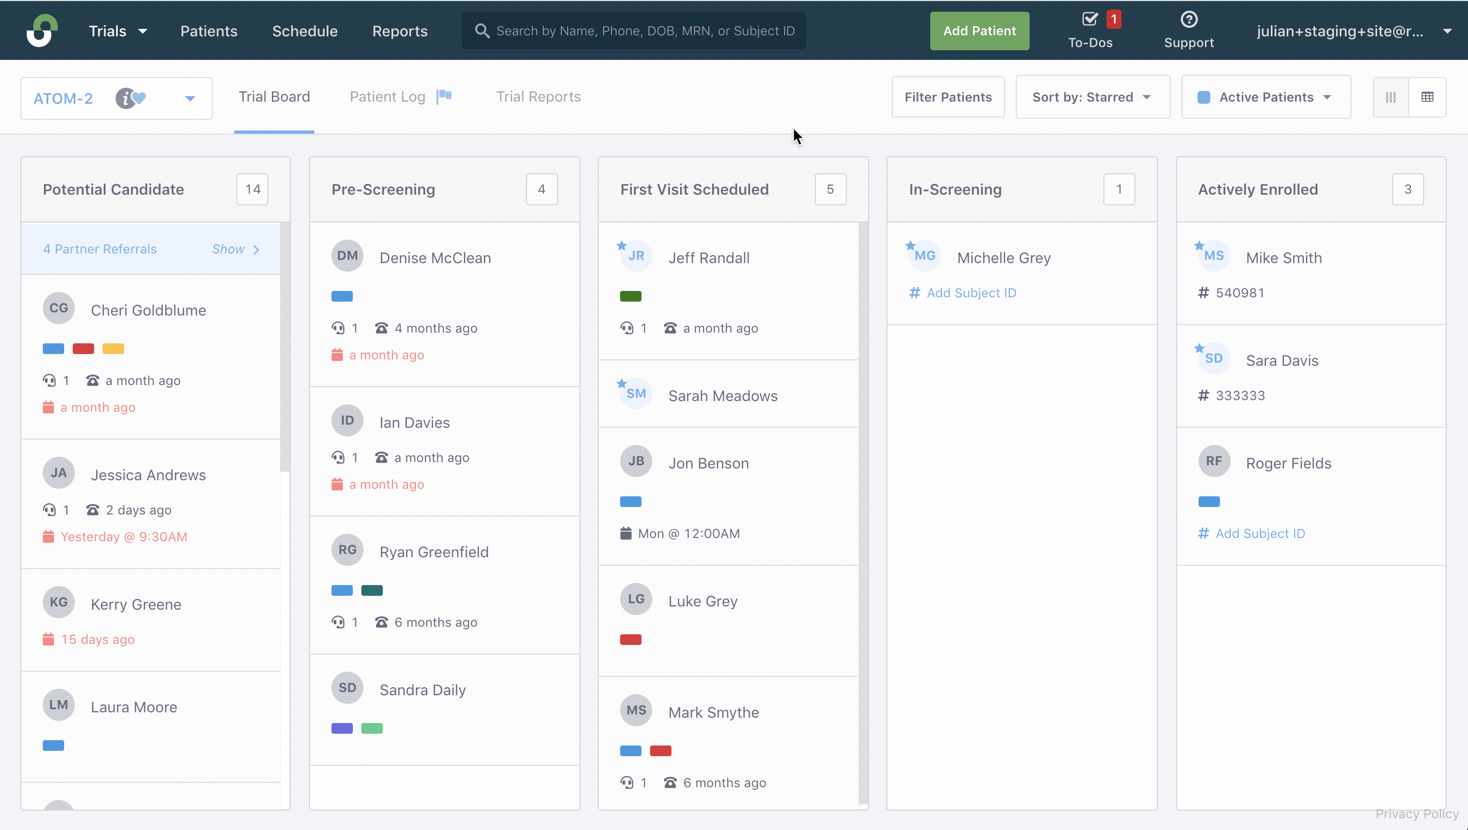Click the Add Patient button
This screenshot has height=830, width=1468.
coord(979,31)
